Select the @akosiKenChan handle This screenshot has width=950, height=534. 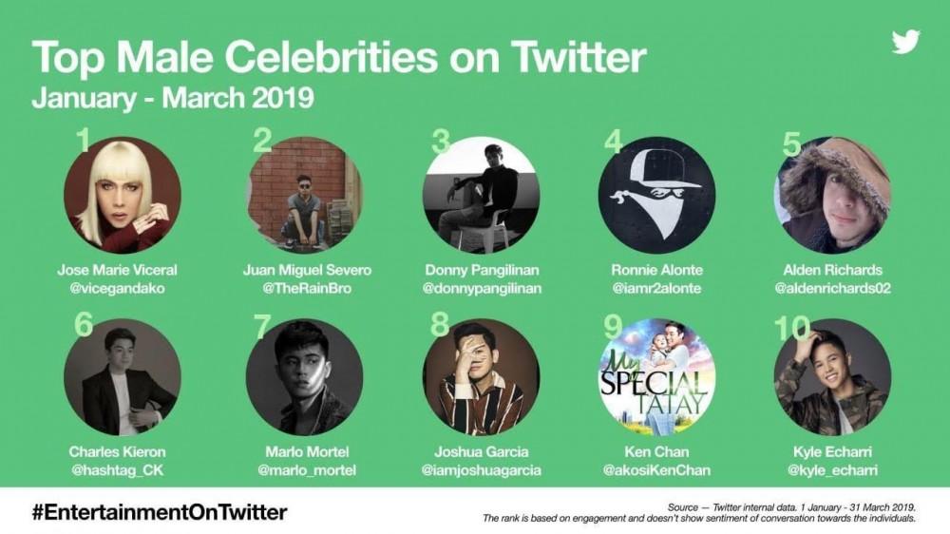tap(656, 469)
